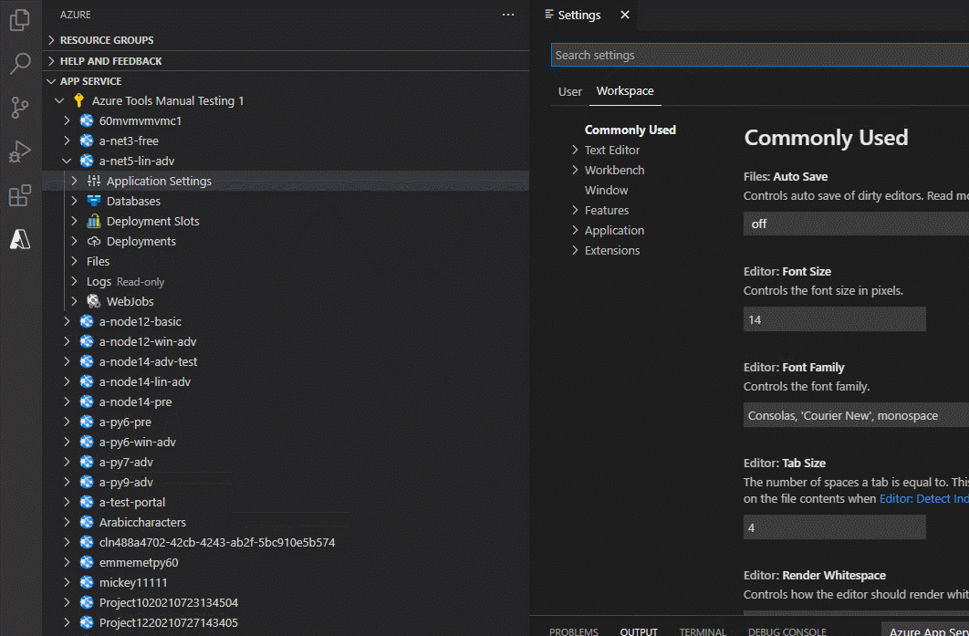Click the Editor Font Size input field
This screenshot has height=636, width=969.
[834, 319]
